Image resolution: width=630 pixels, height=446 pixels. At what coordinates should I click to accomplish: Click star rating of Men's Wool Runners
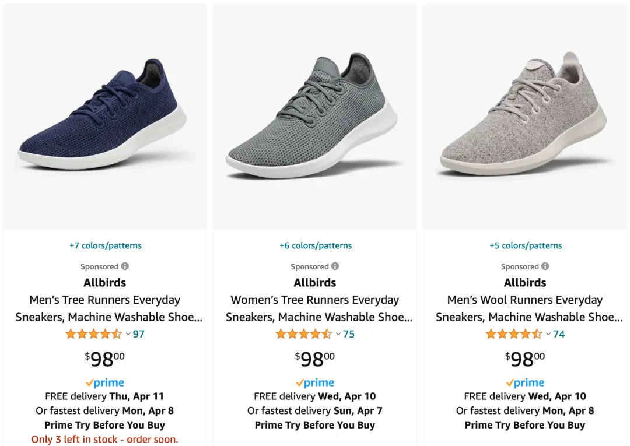[x=514, y=334]
